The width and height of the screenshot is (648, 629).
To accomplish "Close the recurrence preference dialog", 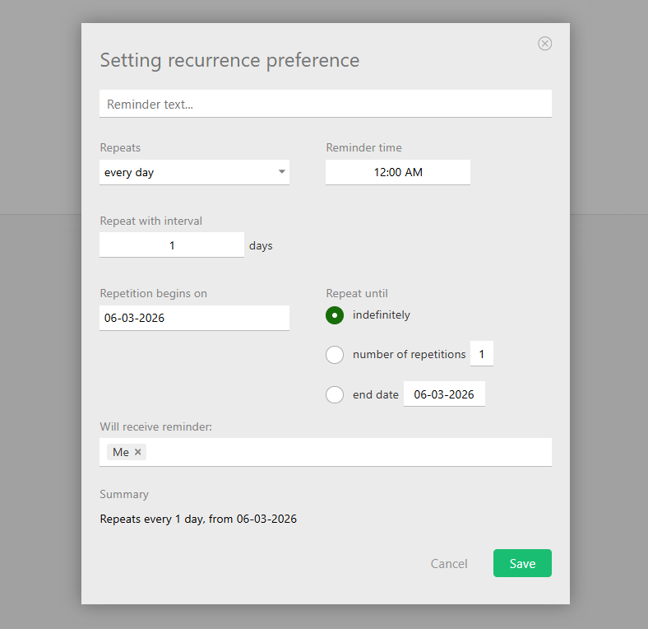I will [545, 44].
